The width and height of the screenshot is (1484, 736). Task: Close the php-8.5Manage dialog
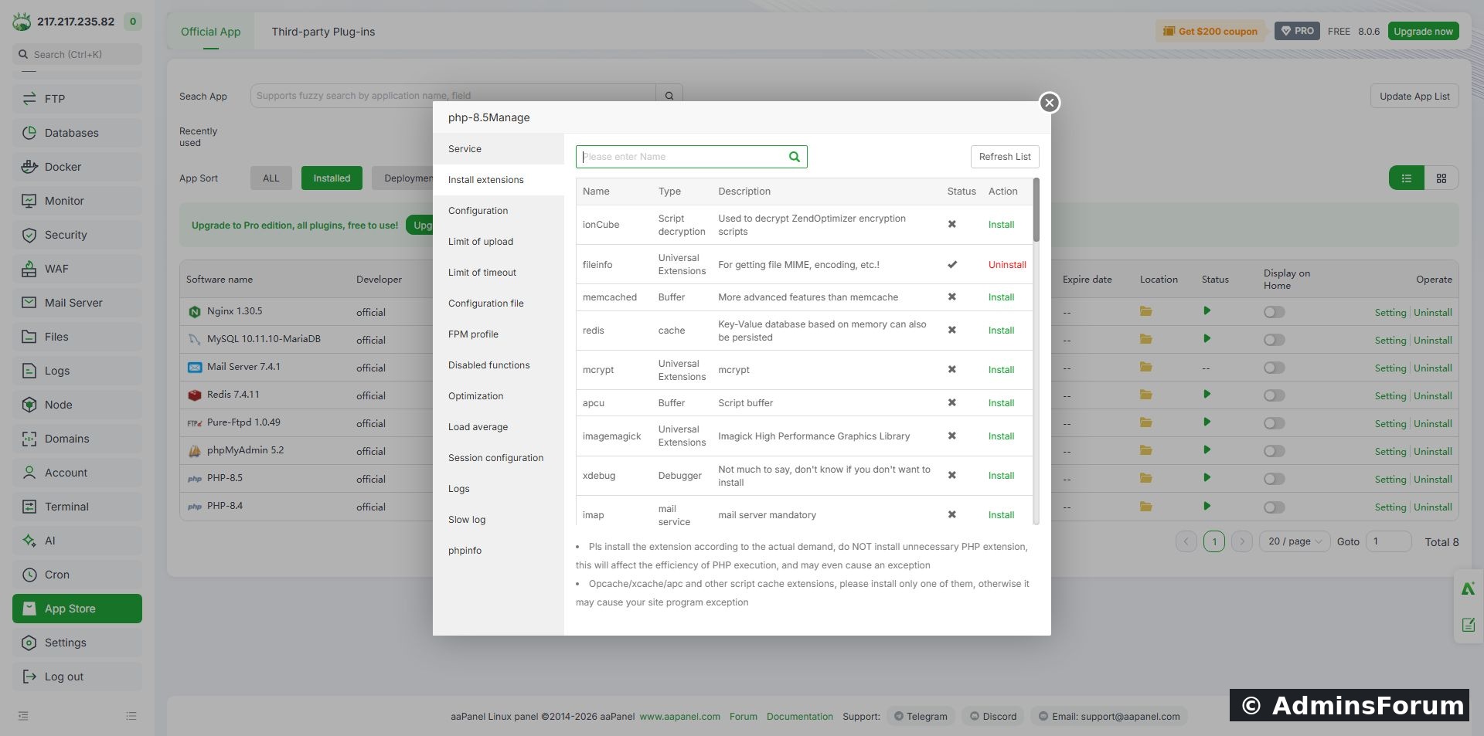click(1049, 103)
